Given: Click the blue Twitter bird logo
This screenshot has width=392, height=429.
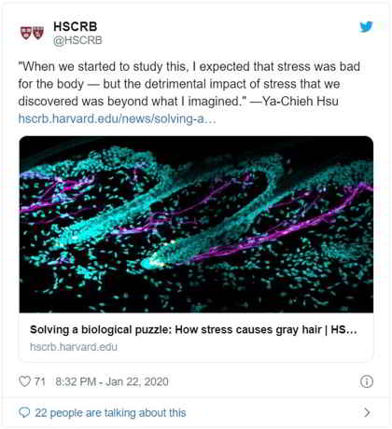Looking at the screenshot, I should 366,27.
